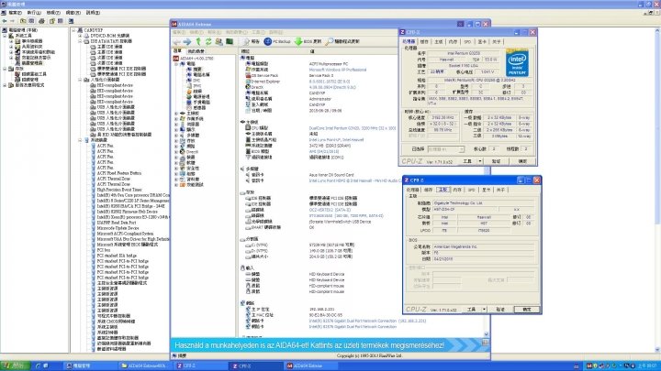661x371 pixels.
Task: Collapse IDE ATA/ATAPI controllers in device list
Action: tap(80, 41)
